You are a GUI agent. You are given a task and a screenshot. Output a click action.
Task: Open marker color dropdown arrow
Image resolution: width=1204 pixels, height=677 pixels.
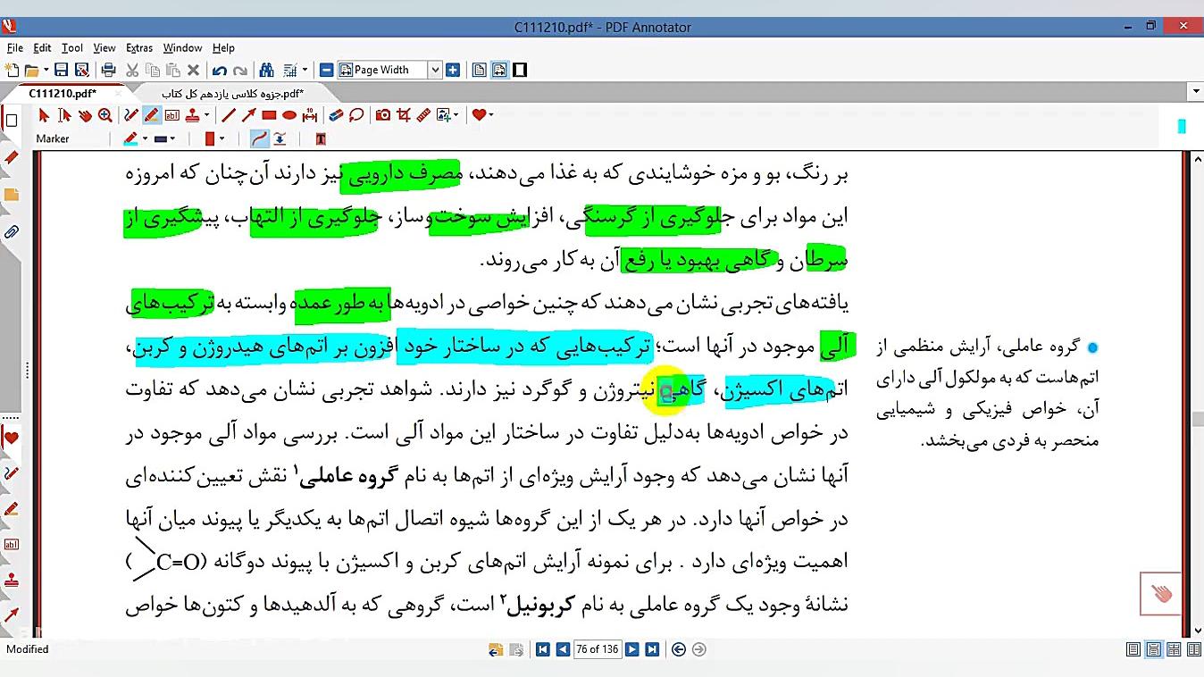145,138
